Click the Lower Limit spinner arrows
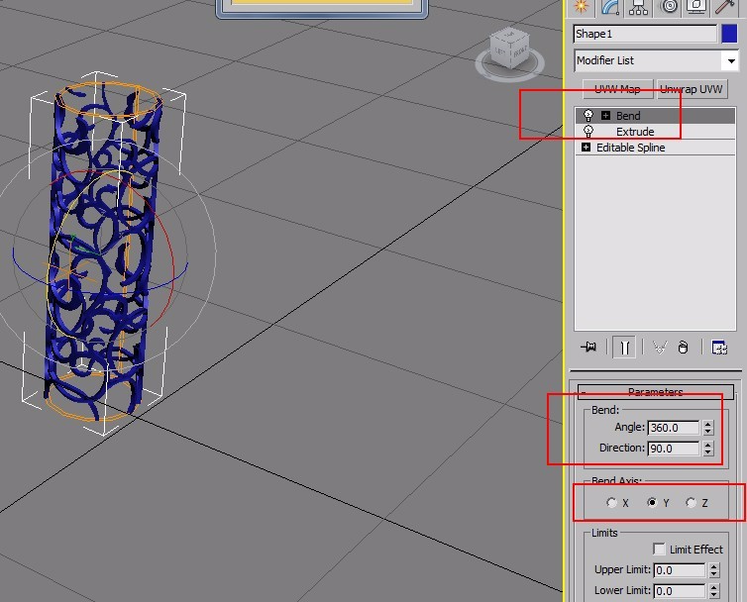Screen dimensions: 747x602 pyautogui.click(x=713, y=590)
